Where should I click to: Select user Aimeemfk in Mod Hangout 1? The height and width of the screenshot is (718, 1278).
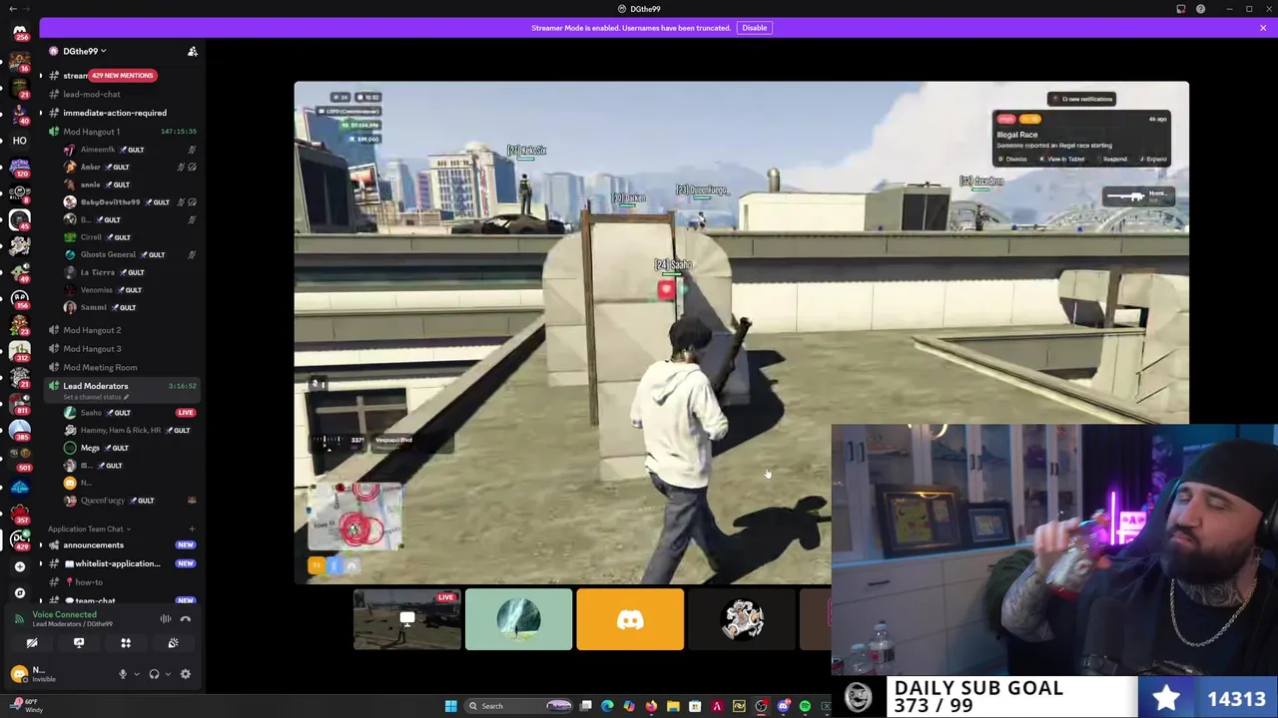pos(98,150)
